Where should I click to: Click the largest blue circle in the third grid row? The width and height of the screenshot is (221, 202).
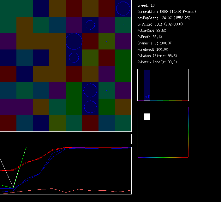pos(74,41)
